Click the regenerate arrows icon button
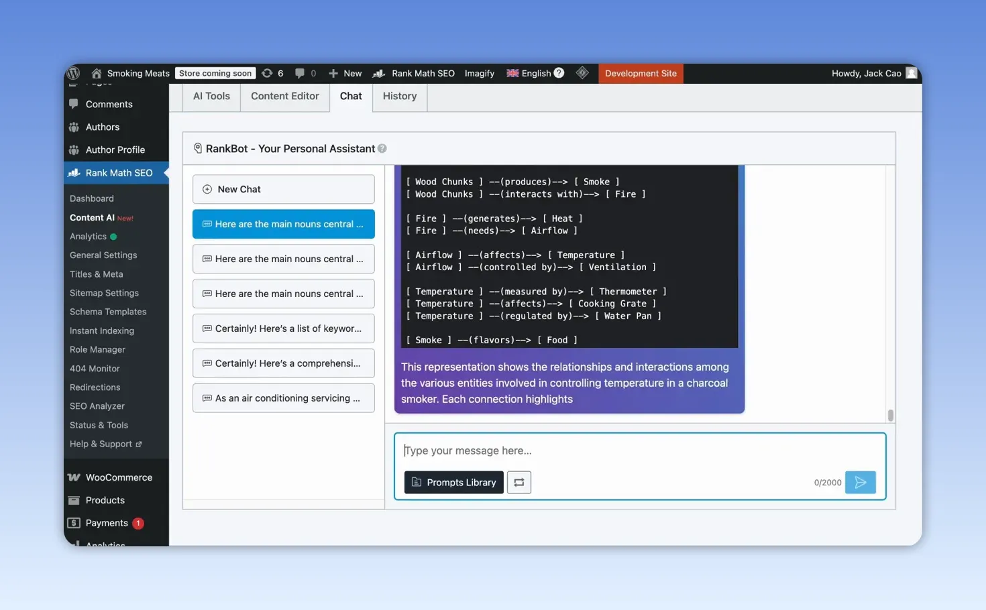 [x=519, y=482]
